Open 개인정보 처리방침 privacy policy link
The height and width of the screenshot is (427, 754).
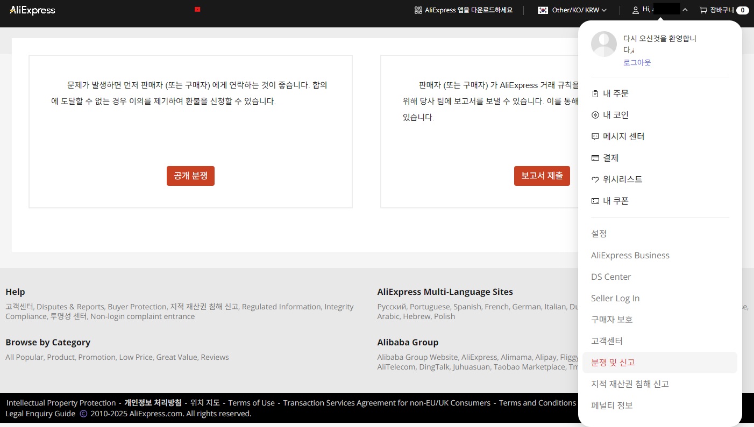coord(153,403)
